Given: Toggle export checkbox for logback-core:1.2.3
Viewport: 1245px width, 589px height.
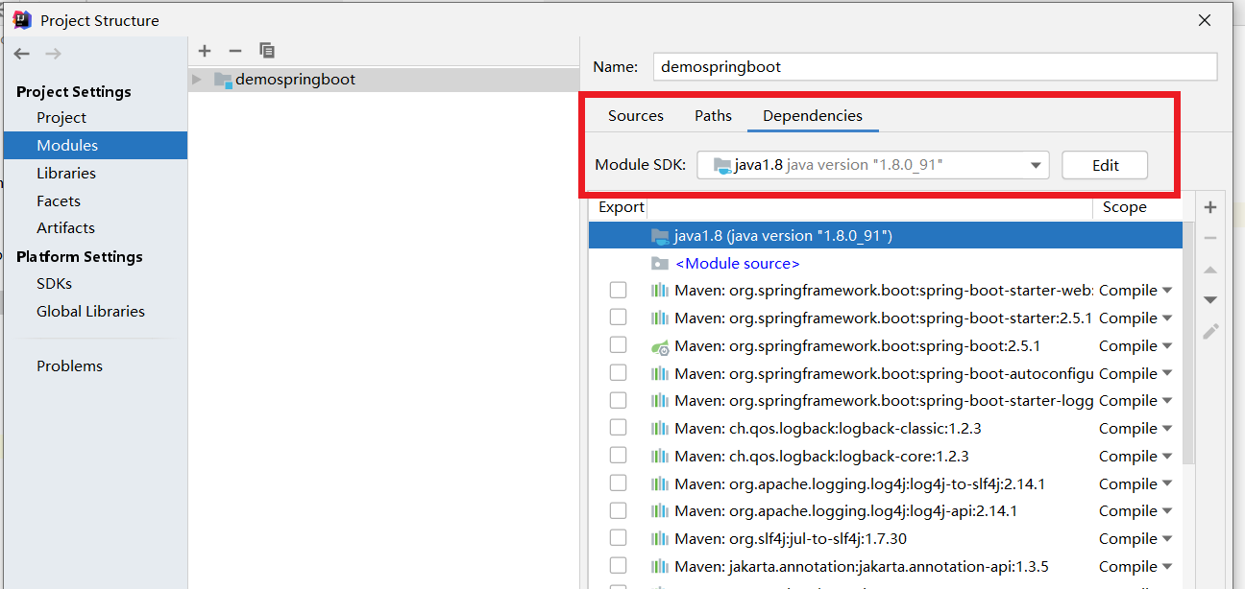Looking at the screenshot, I should pos(618,456).
